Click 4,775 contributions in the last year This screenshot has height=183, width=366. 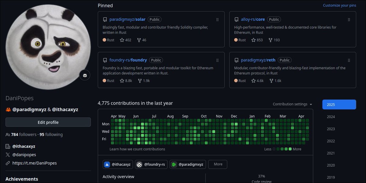click(x=135, y=103)
